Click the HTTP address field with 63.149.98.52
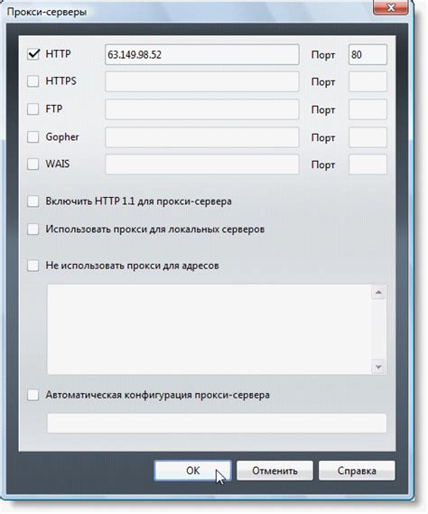This screenshot has width=428, height=514. coord(202,54)
